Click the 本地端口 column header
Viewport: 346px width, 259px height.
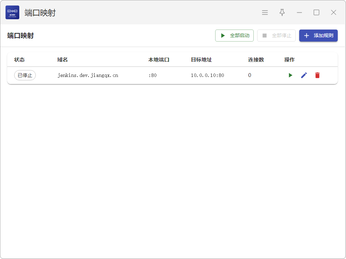click(x=159, y=60)
